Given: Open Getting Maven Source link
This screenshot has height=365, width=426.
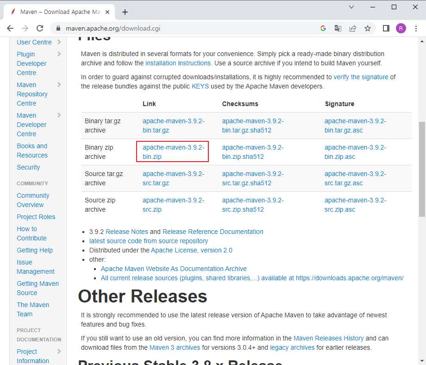Looking at the screenshot, I should point(38,288).
